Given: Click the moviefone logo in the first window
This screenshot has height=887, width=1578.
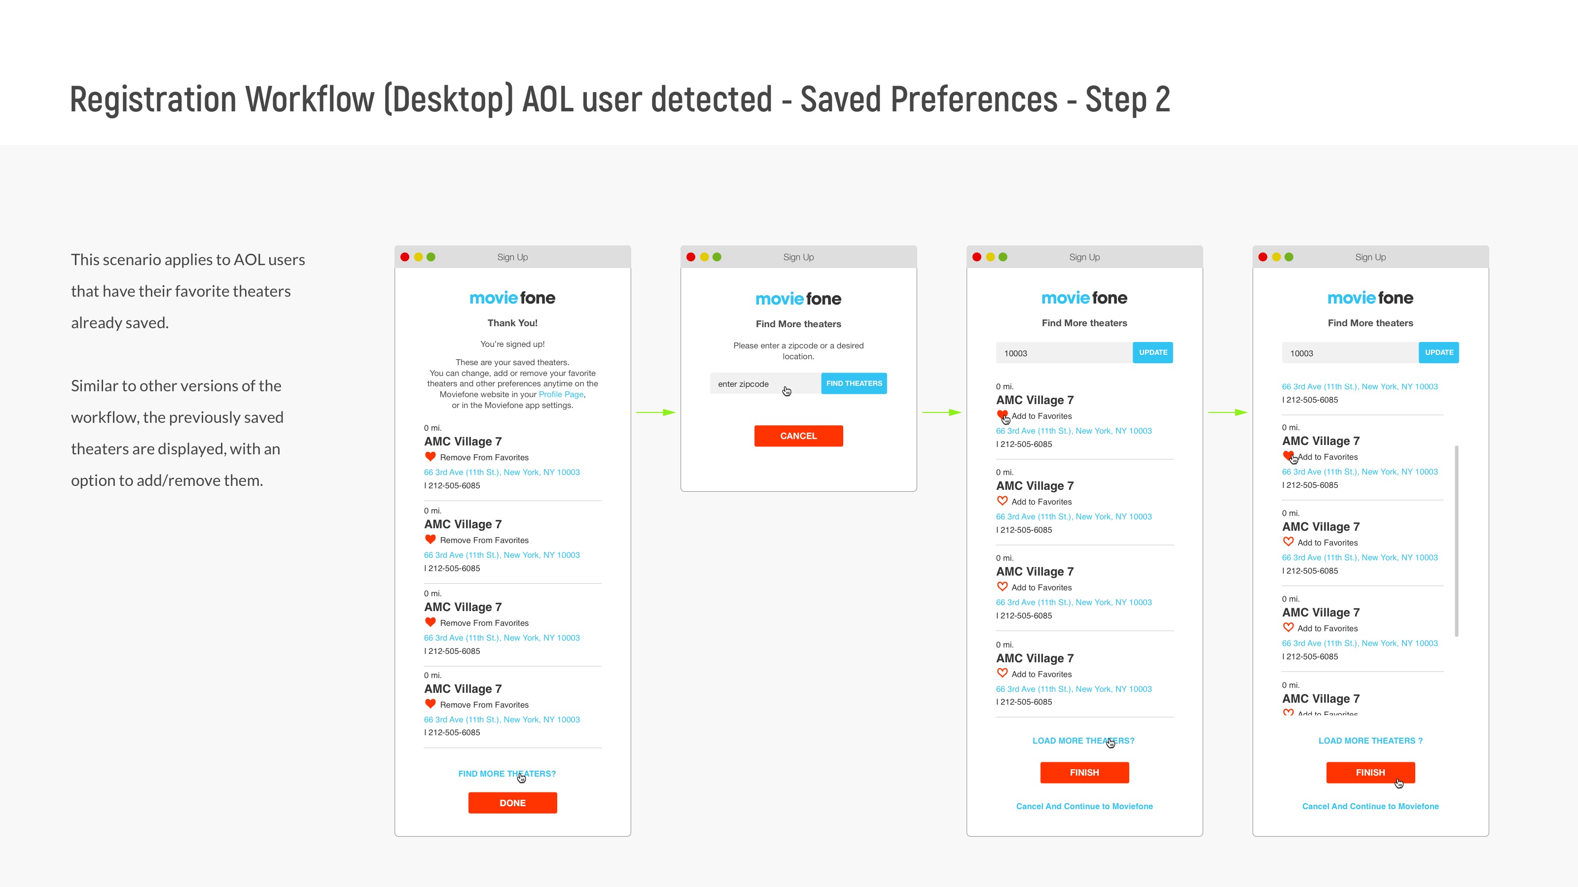Looking at the screenshot, I should (x=512, y=298).
